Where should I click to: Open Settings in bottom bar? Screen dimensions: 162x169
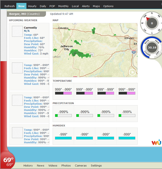click(96, 166)
